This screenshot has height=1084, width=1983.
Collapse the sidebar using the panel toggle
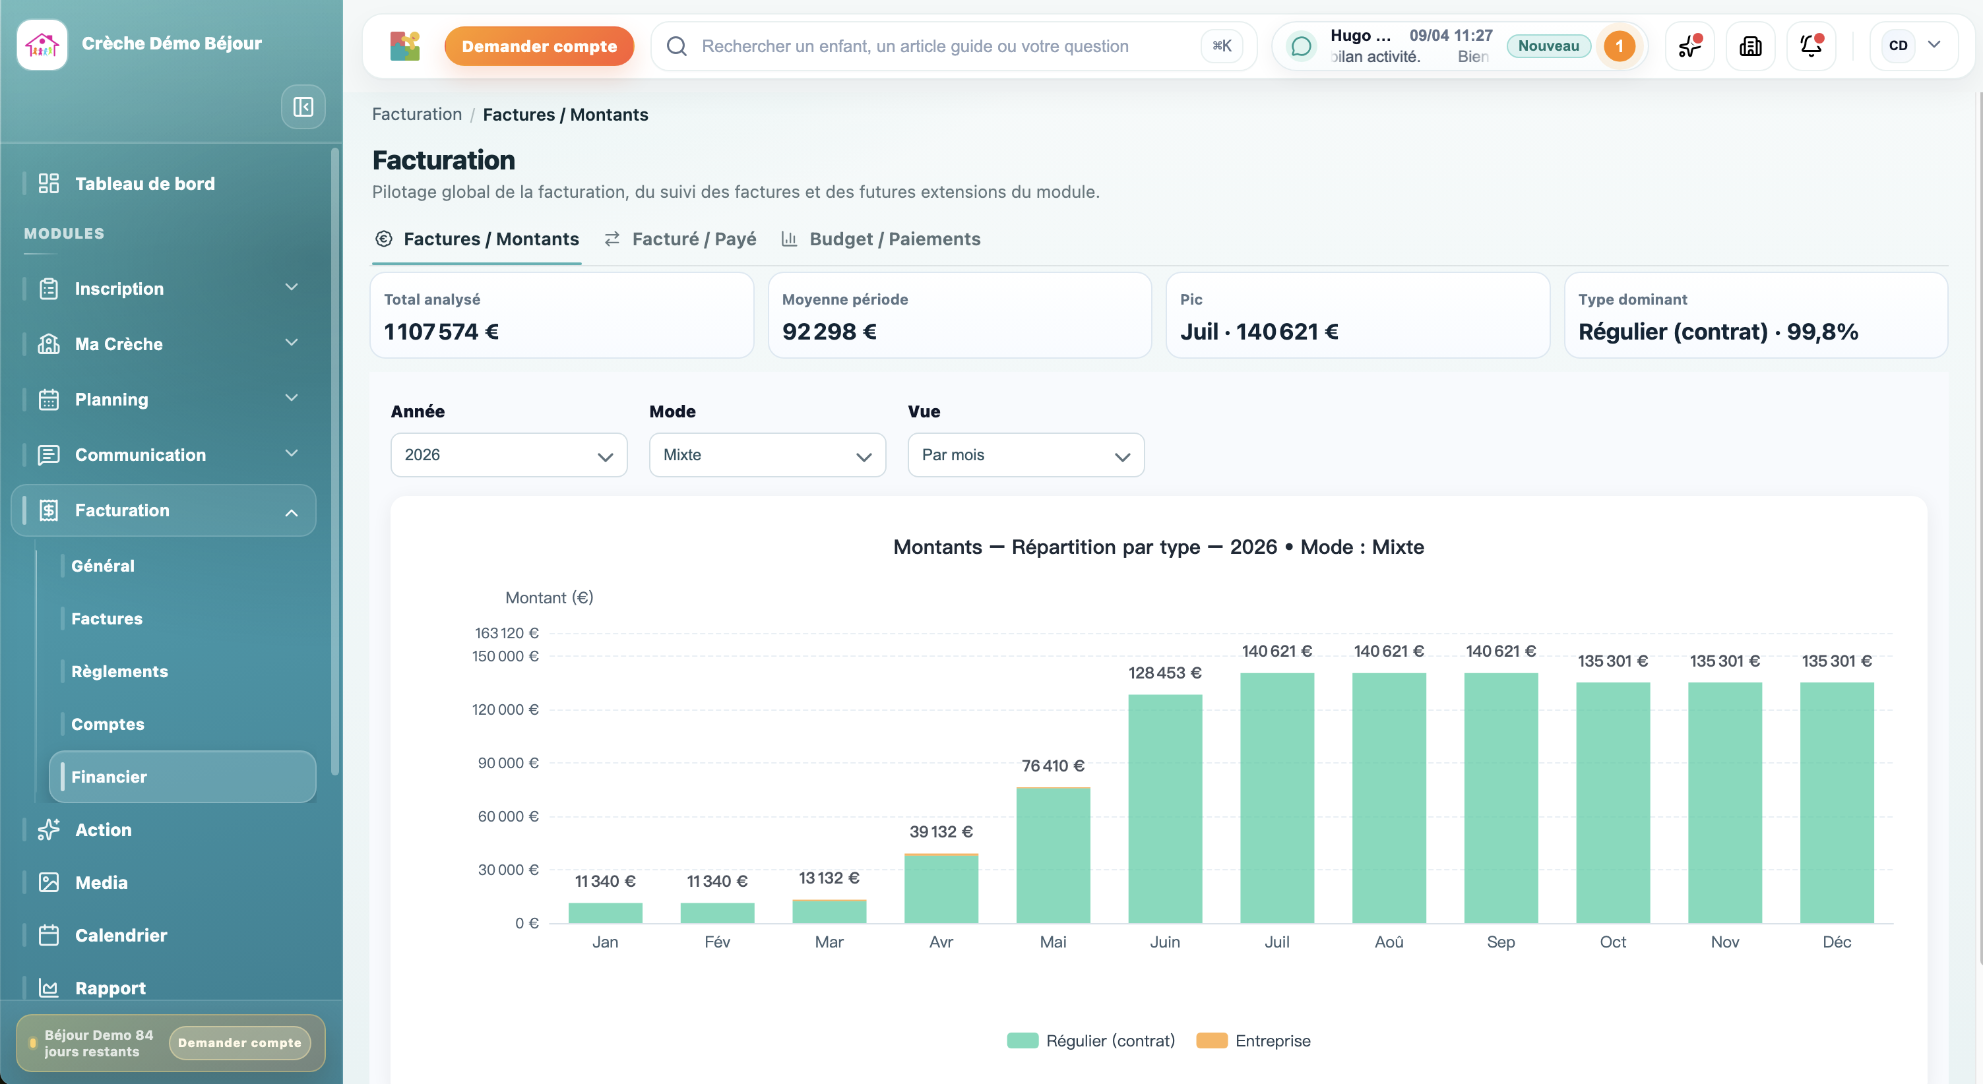coord(303,107)
